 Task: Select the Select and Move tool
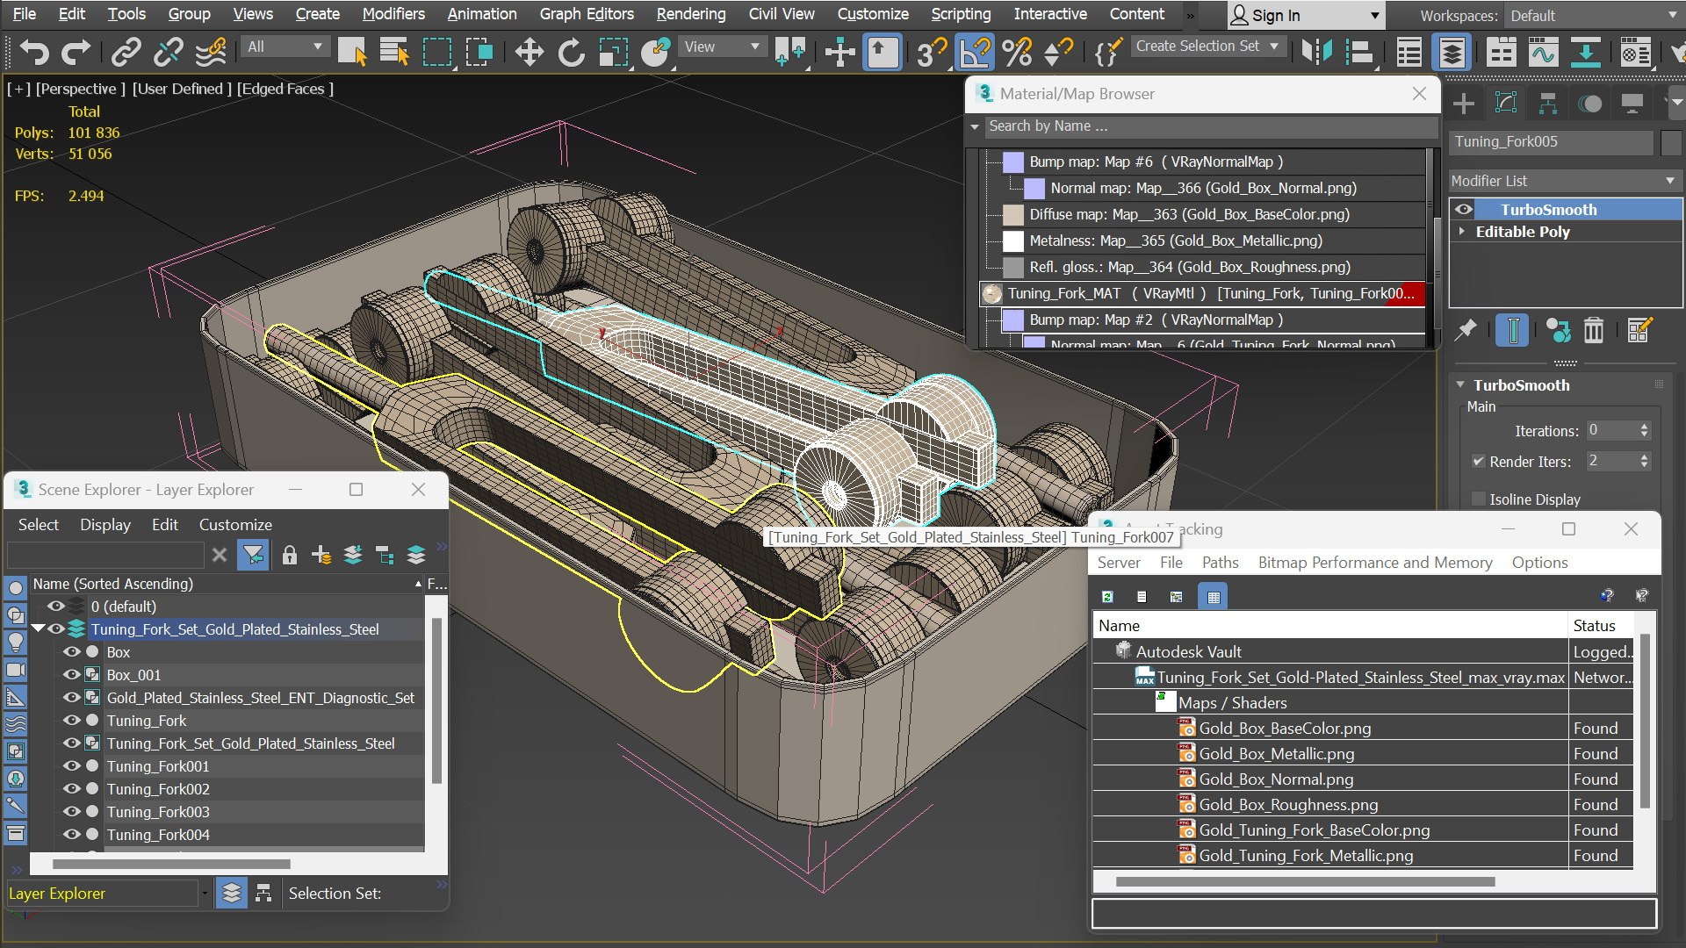529,53
